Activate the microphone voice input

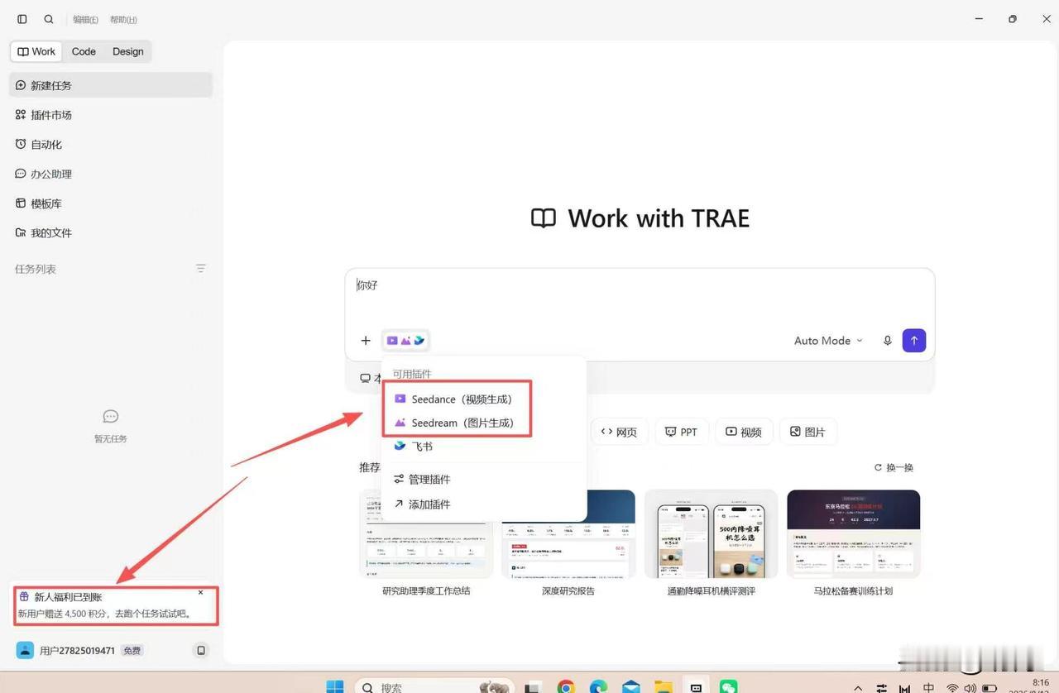pos(888,341)
